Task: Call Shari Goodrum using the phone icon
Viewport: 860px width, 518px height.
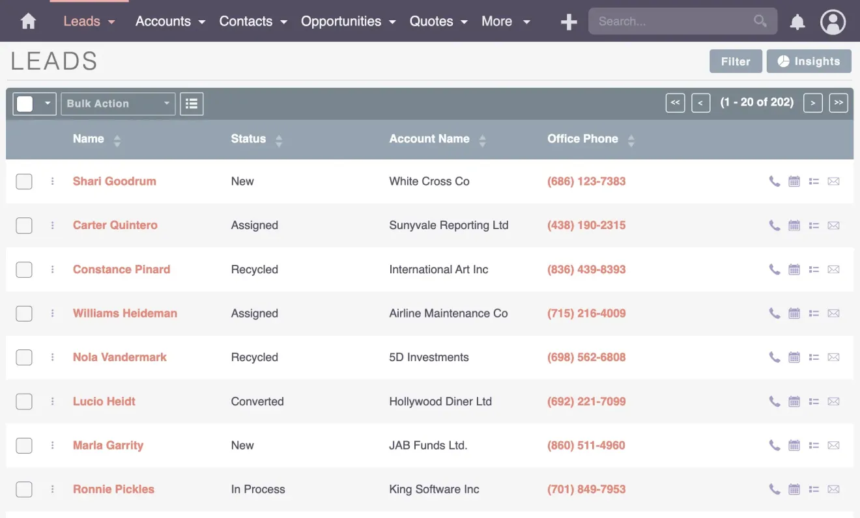Action: [x=774, y=182]
